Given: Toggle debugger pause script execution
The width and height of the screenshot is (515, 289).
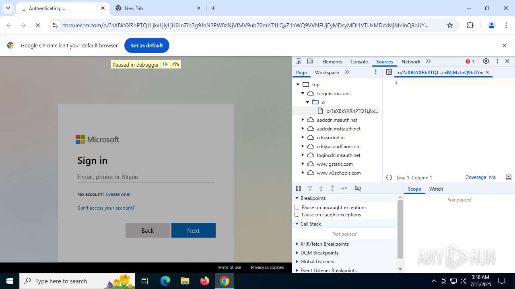Looking at the screenshot, I should 299,188.
